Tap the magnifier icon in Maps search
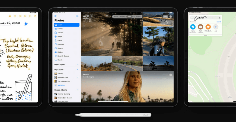Screen dimensions: 236x122 coord(192,18)
